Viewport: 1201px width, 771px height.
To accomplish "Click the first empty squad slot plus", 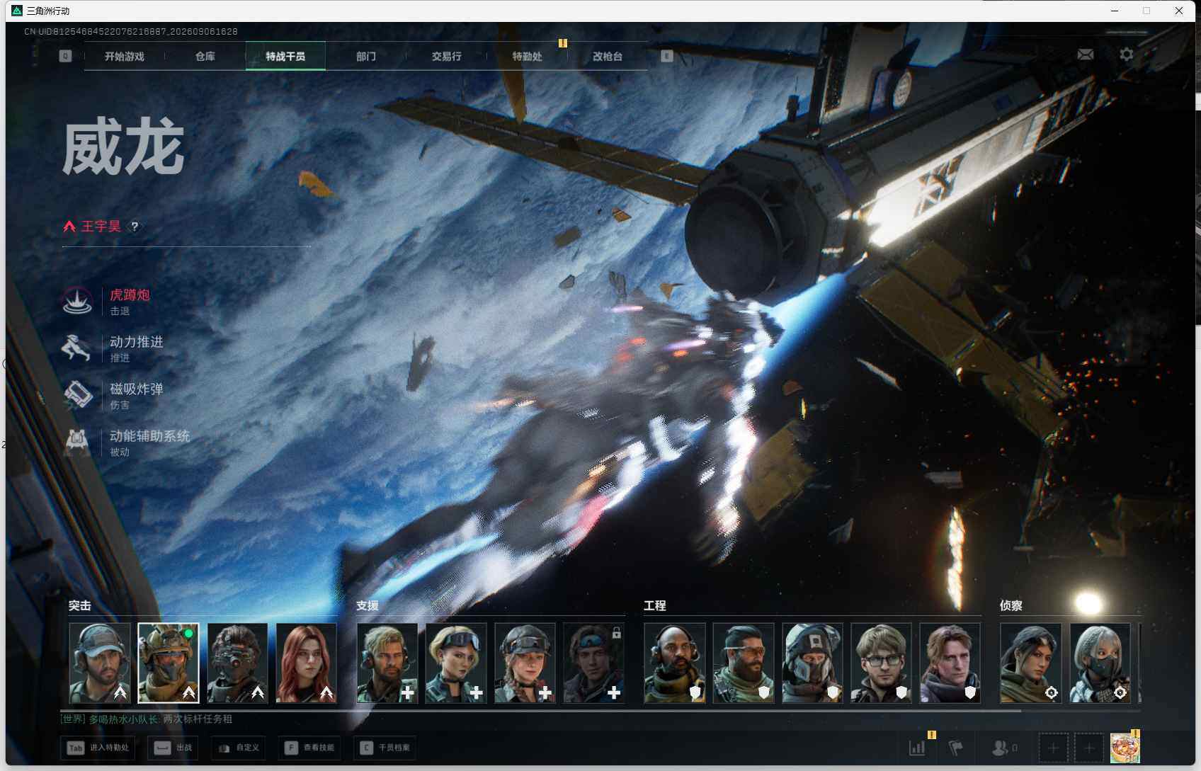I will (x=1053, y=748).
